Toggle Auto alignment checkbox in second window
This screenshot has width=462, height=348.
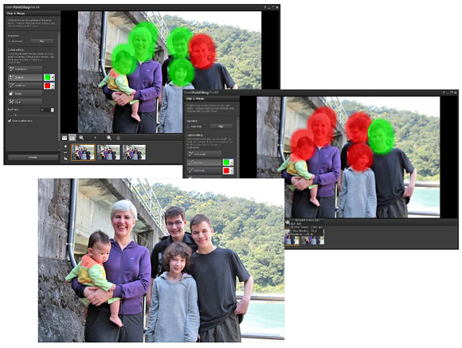(189, 127)
